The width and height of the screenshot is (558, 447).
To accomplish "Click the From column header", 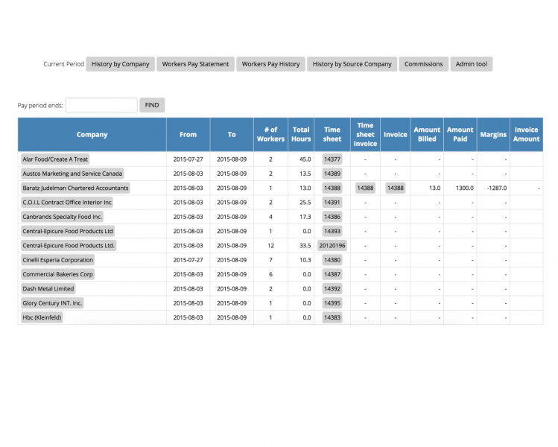I will pyautogui.click(x=188, y=135).
